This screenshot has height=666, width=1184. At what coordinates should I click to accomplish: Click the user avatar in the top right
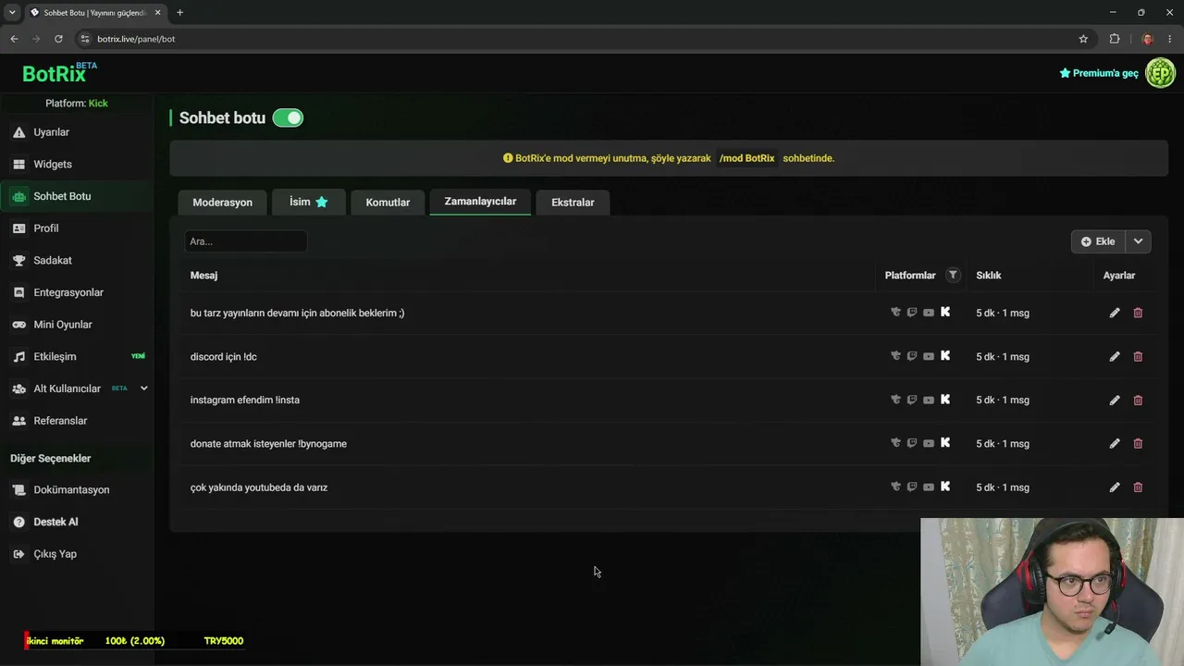[x=1160, y=73]
